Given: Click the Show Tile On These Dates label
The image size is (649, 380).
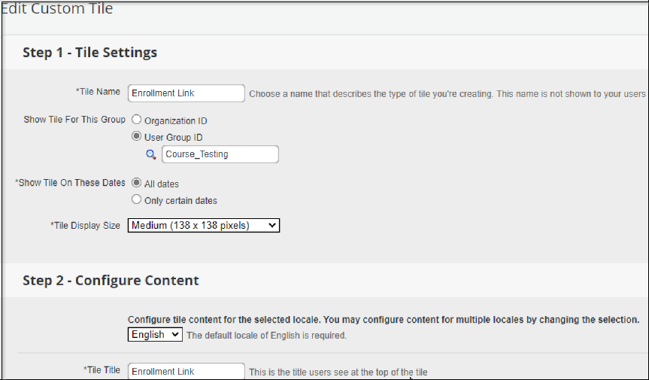Looking at the screenshot, I should (71, 183).
